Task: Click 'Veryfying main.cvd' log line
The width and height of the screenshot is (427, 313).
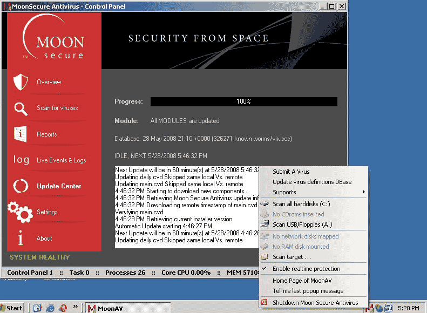Action: 139,212
